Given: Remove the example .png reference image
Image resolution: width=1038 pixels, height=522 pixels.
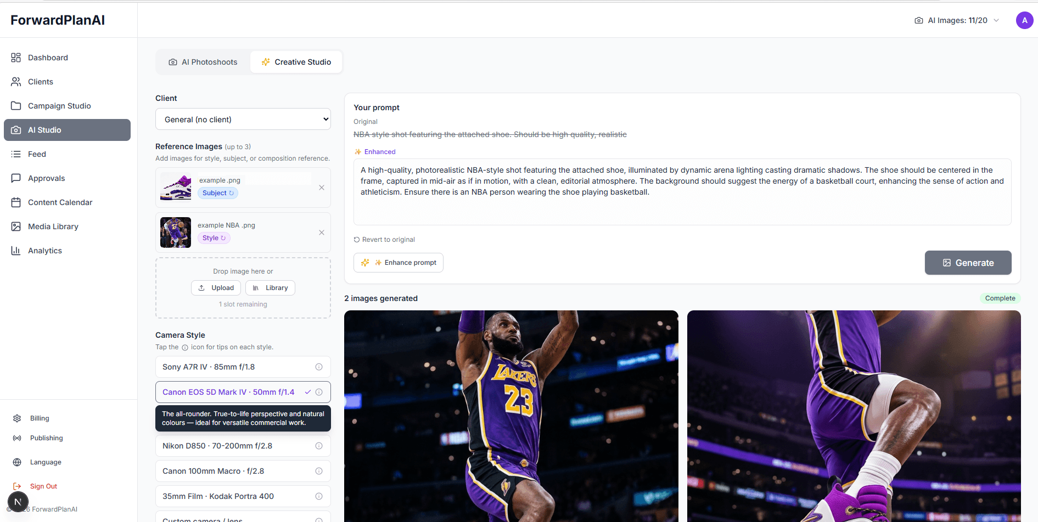Looking at the screenshot, I should (x=322, y=188).
